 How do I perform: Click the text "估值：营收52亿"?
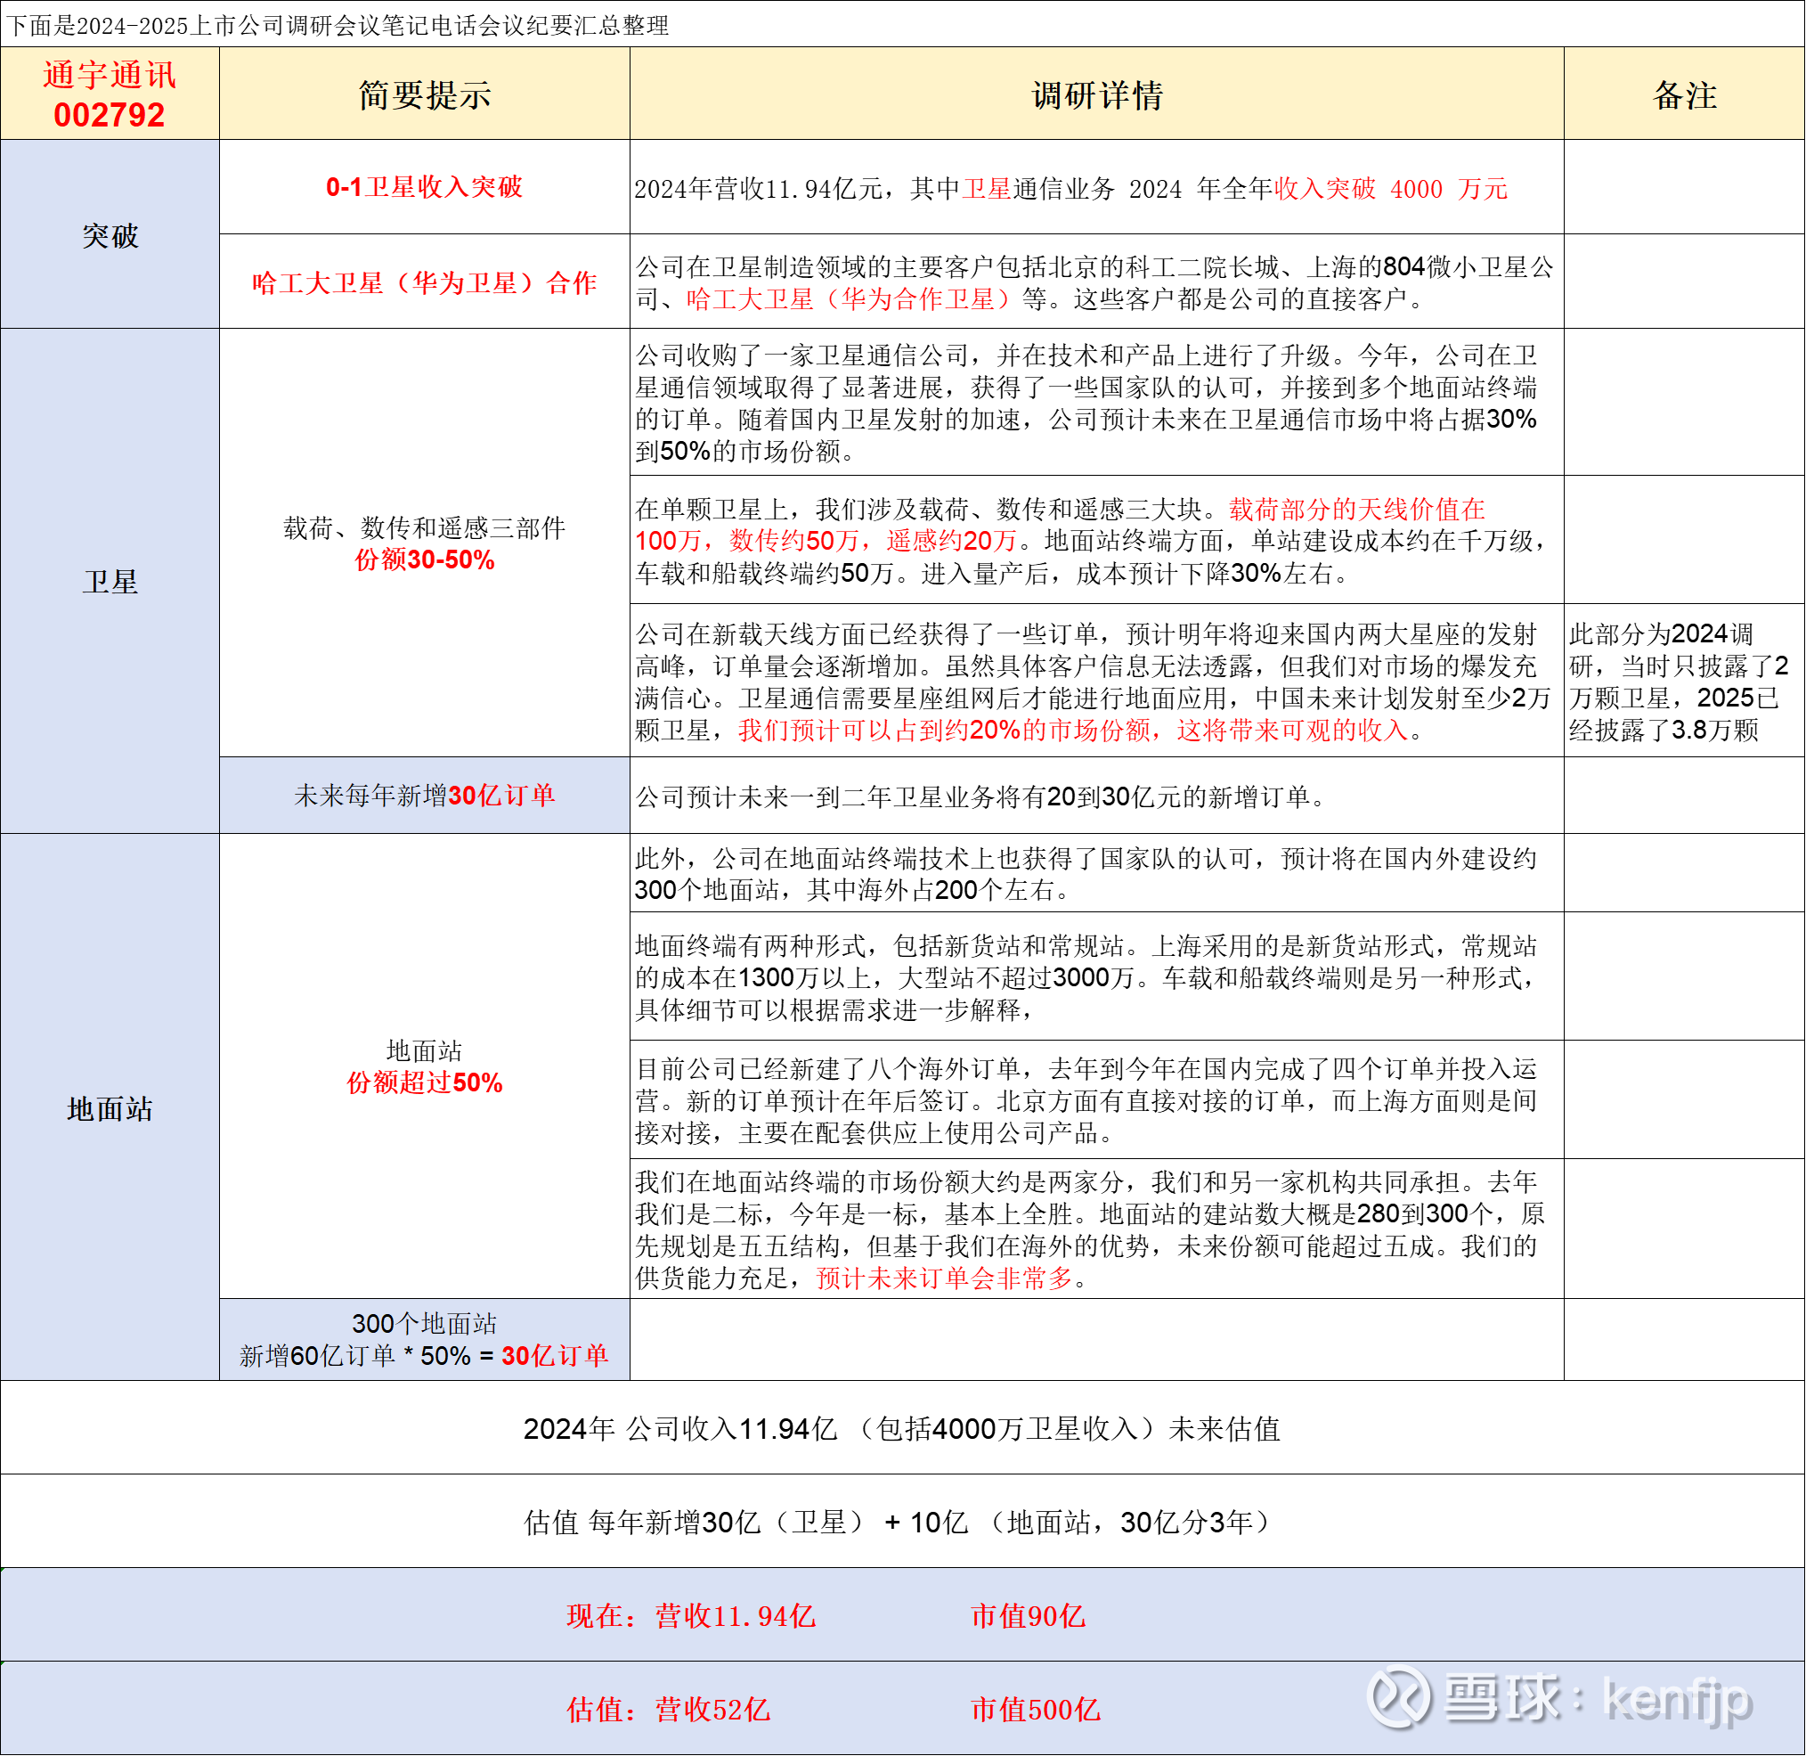pos(669,1710)
